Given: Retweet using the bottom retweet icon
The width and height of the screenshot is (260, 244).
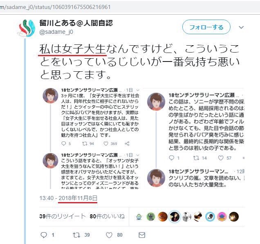Looking at the screenshot, I should pyautogui.click(x=76, y=235).
